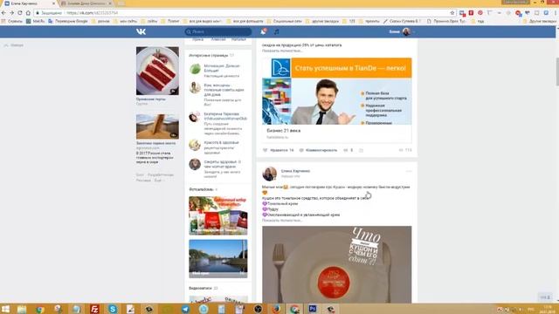This screenshot has height=314, width=559.
Task: Open the gift-set photo album thumbnail
Action: point(218,215)
